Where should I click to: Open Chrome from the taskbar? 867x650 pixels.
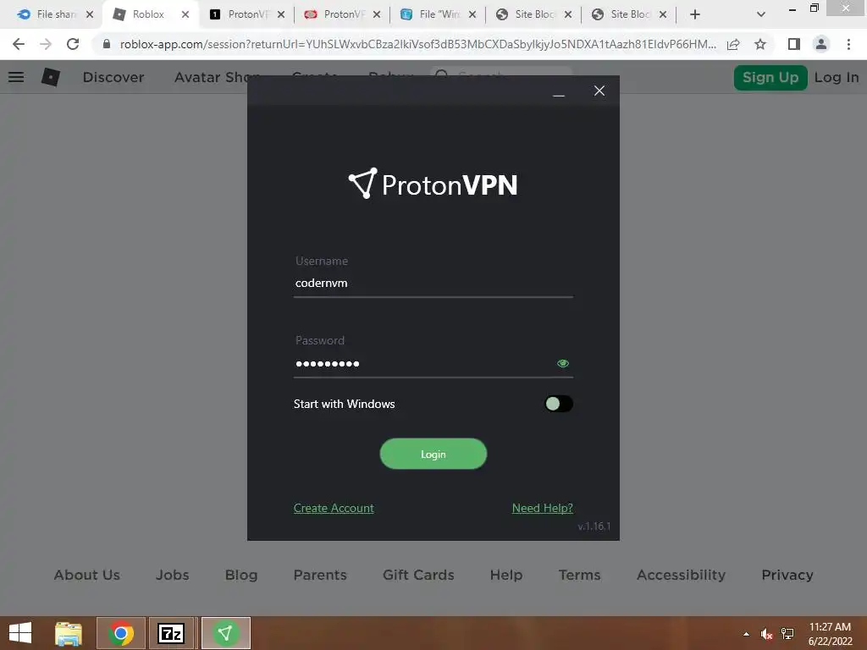click(x=121, y=633)
